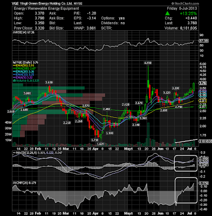Click the 0.179 CMF value tag on right axis
The width and height of the screenshot is (212, 216).
click(x=203, y=183)
